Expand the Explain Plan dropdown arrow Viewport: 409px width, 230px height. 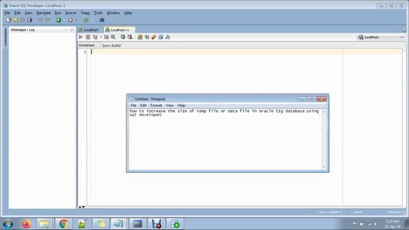[101, 37]
